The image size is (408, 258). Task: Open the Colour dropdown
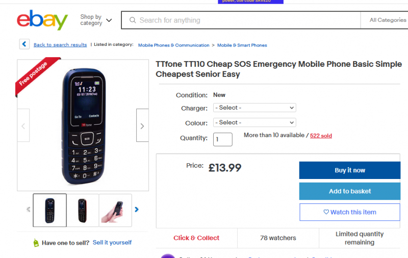pos(254,123)
